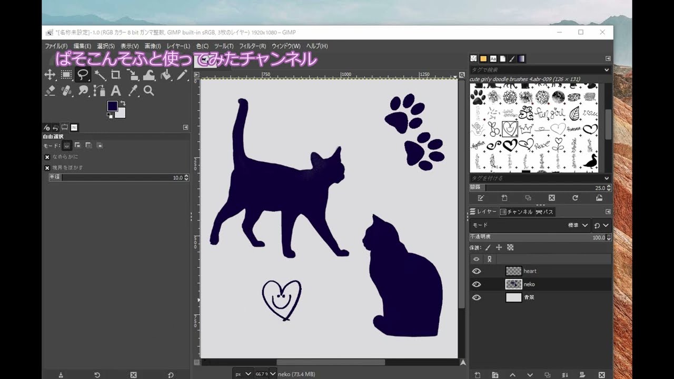Select the Bucket Fill tool
This screenshot has width=674, height=379.
[165, 75]
